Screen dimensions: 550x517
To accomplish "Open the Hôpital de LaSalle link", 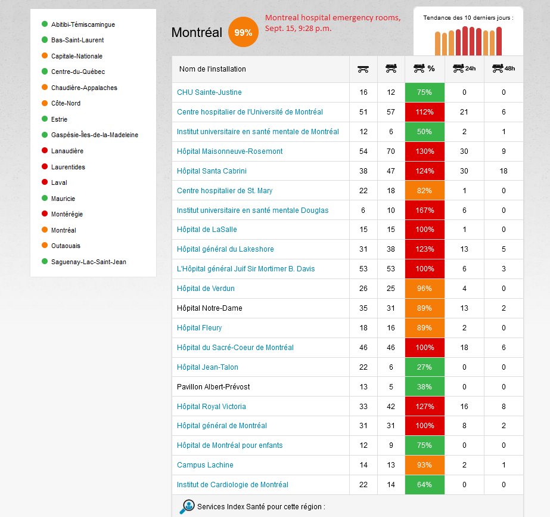I will [207, 230].
